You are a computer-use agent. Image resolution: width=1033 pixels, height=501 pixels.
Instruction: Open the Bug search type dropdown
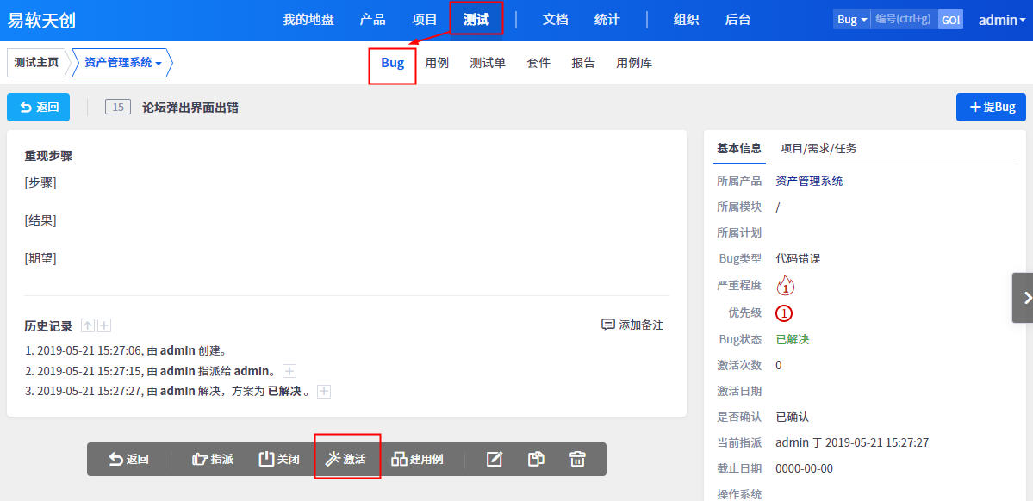(851, 19)
